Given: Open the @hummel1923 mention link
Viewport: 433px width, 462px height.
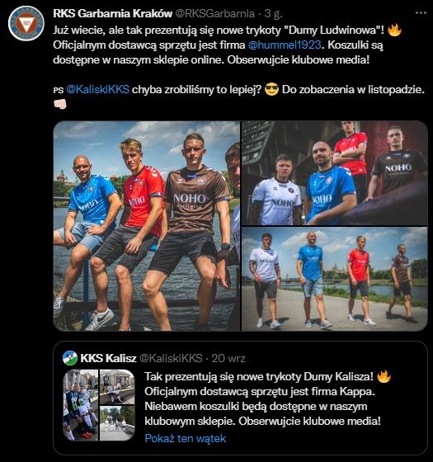Looking at the screenshot, I should coord(285,45).
